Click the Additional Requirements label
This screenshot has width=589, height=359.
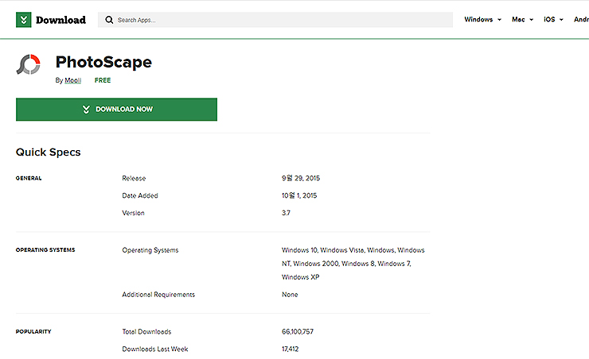click(158, 295)
